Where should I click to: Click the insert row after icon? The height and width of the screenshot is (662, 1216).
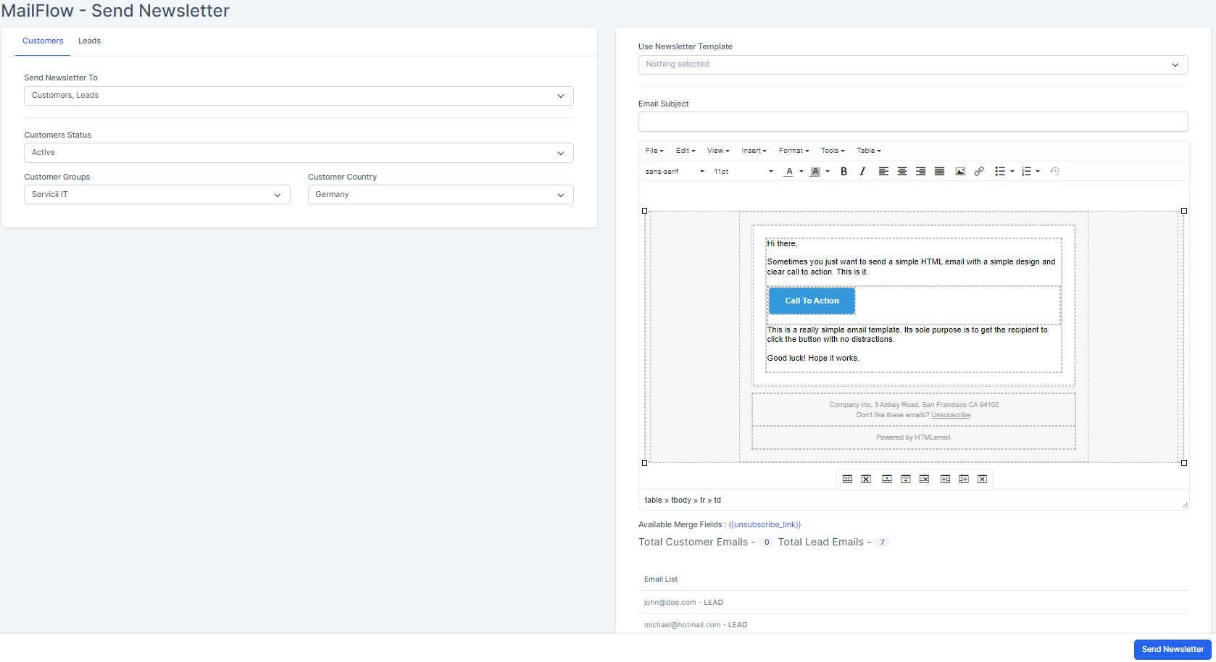click(x=905, y=479)
